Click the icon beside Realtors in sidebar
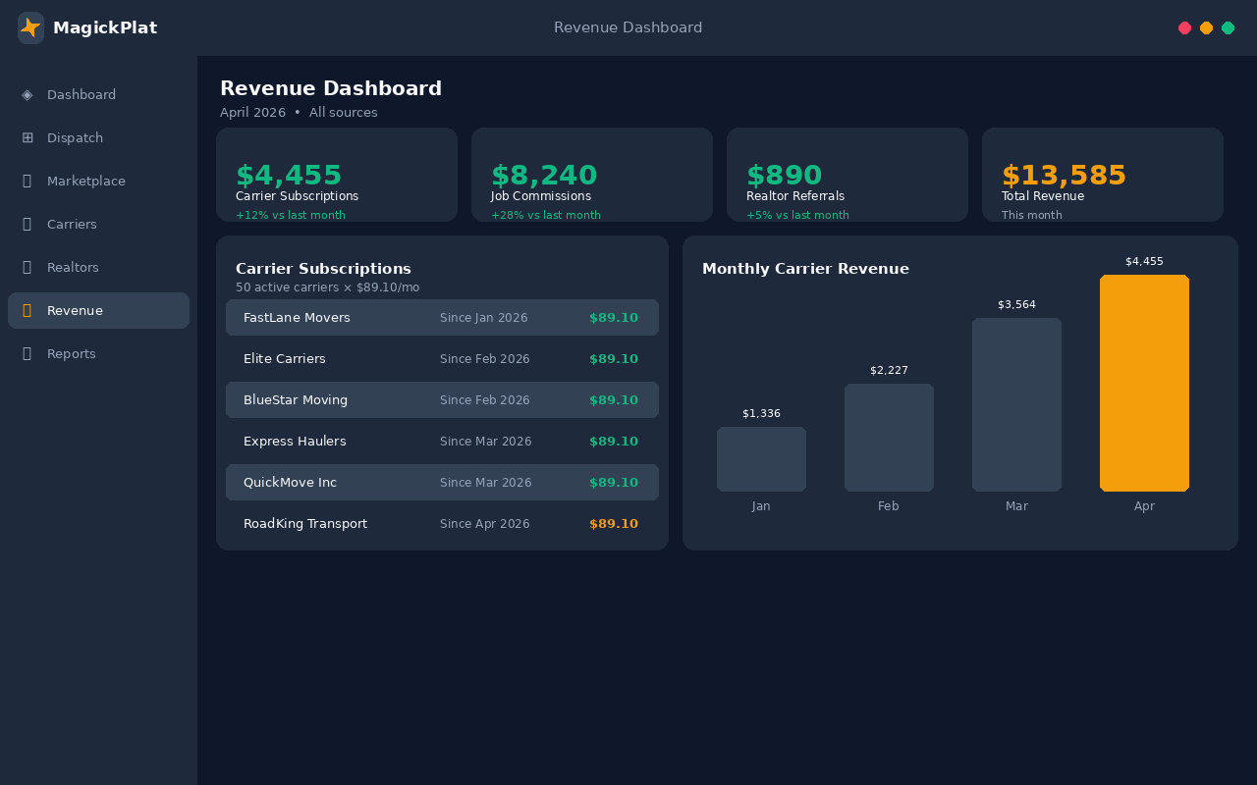The image size is (1257, 785). click(27, 268)
